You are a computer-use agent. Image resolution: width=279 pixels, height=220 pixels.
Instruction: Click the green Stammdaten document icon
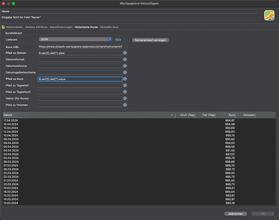coord(3,27)
